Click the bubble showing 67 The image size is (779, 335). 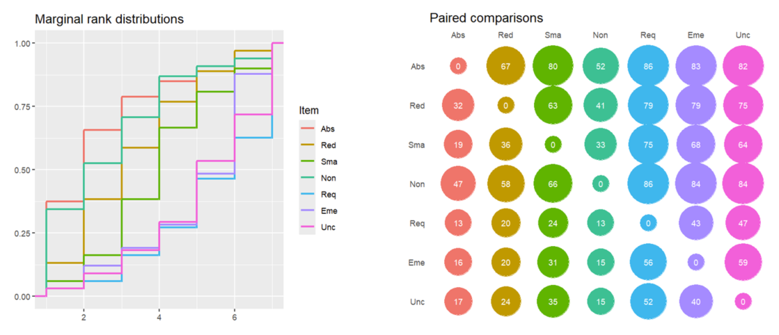coord(506,66)
